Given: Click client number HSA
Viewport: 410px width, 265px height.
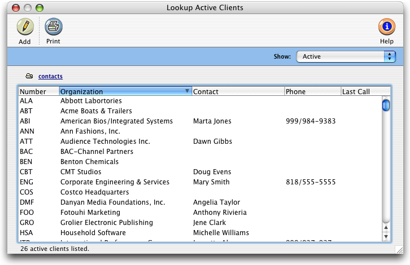Looking at the screenshot, I should [27, 233].
